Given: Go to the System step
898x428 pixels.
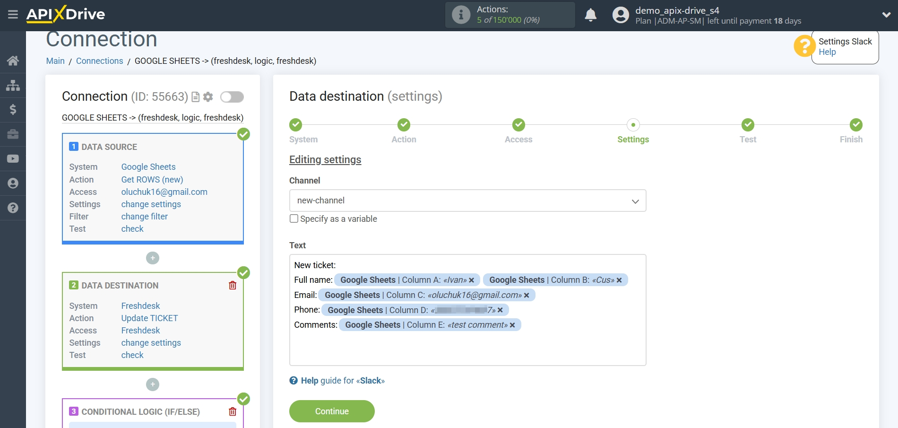Looking at the screenshot, I should (x=296, y=125).
